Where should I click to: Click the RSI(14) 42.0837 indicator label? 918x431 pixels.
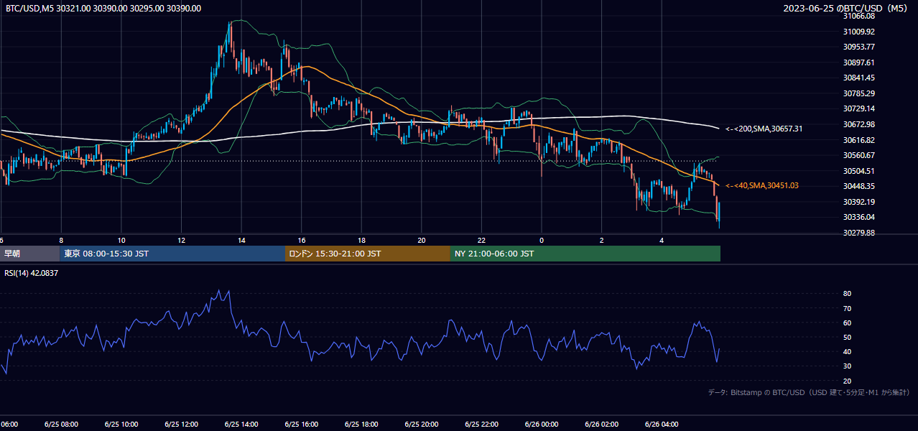(32, 273)
